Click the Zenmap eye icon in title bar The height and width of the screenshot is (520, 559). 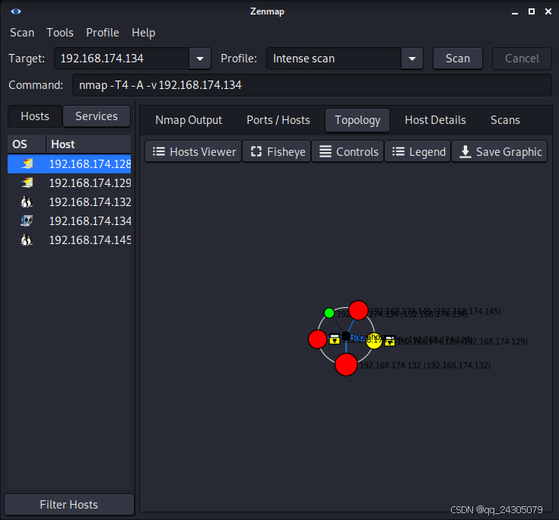point(16,11)
